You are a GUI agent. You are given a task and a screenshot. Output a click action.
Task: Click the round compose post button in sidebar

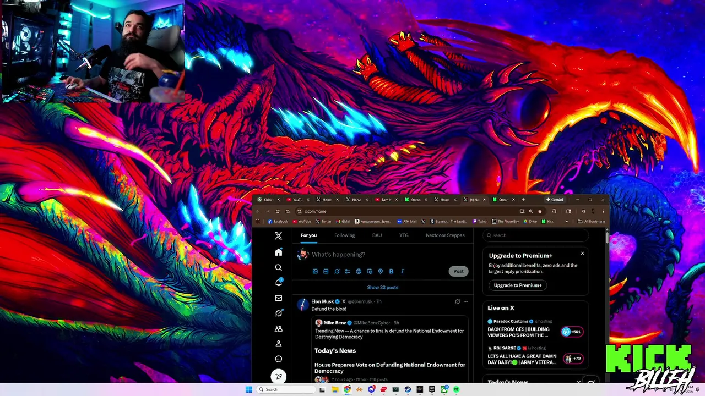point(278,376)
